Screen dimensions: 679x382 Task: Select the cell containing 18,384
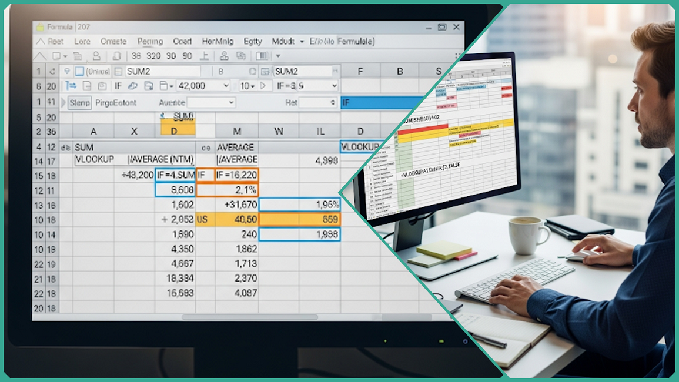(x=175, y=279)
